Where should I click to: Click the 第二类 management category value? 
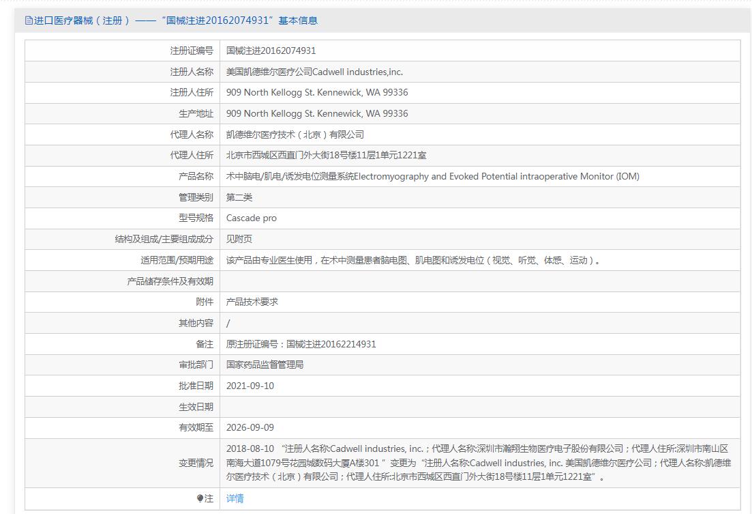239,197
